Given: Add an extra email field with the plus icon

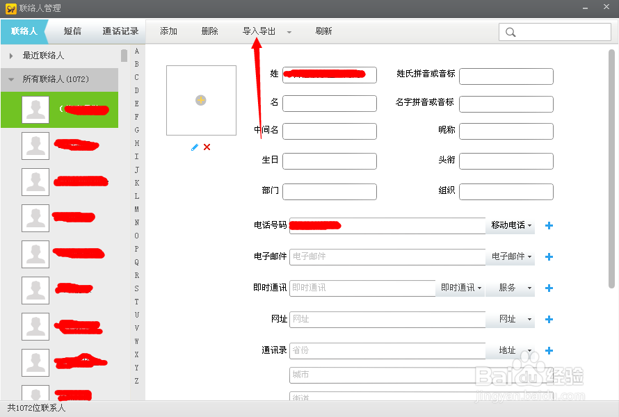Looking at the screenshot, I should pos(549,256).
